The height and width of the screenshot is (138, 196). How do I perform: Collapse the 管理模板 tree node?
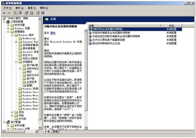[8, 32]
